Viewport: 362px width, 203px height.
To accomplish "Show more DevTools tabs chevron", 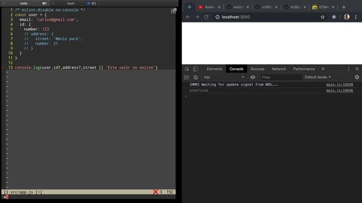I will pyautogui.click(x=323, y=69).
